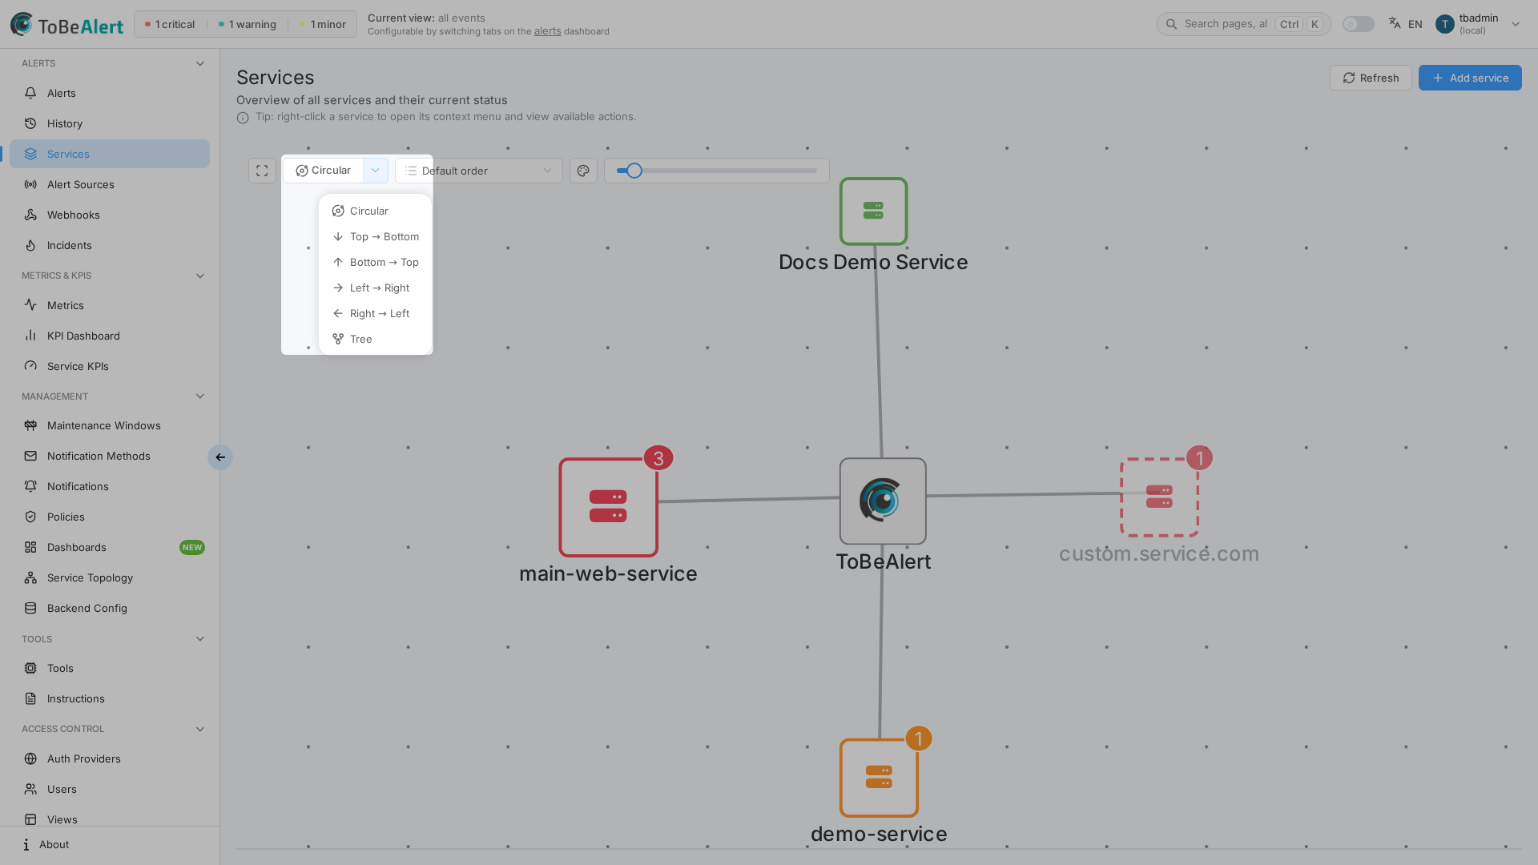Click the 1 warning status badge
This screenshot has width=1538, height=865.
[x=247, y=24]
